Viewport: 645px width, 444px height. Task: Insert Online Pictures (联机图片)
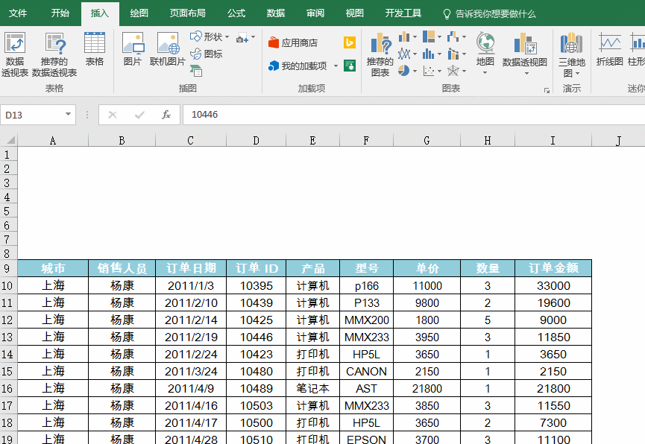pos(168,49)
